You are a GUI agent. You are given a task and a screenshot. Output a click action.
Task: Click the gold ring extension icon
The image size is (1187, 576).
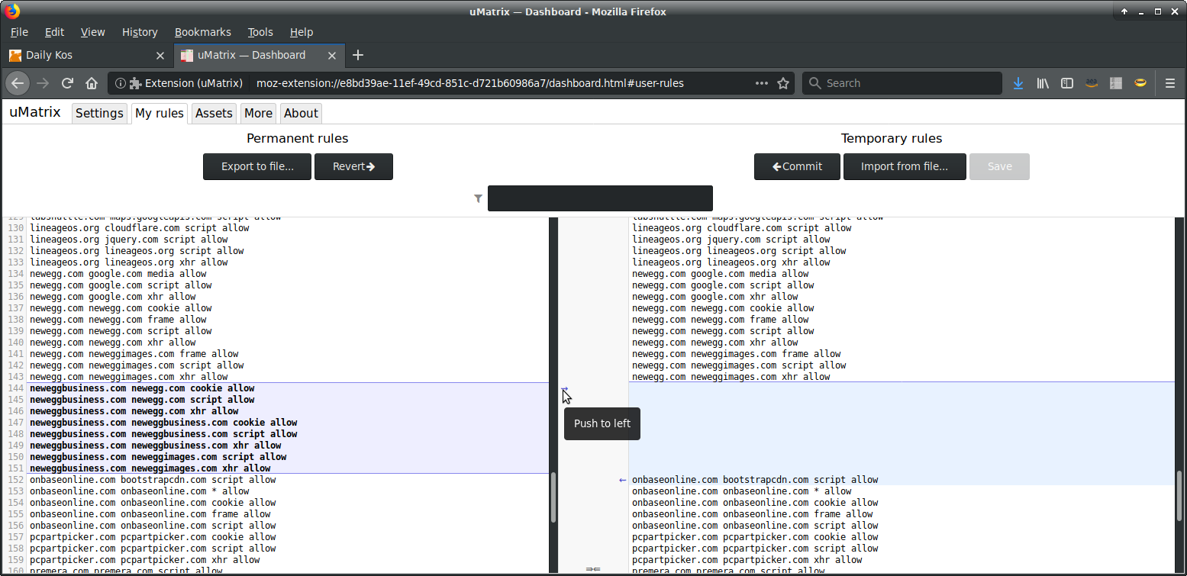coord(1140,83)
